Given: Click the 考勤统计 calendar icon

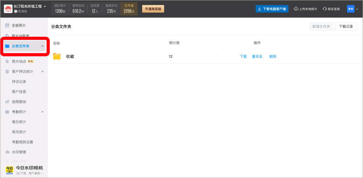Looking at the screenshot, I should pos(7,112).
